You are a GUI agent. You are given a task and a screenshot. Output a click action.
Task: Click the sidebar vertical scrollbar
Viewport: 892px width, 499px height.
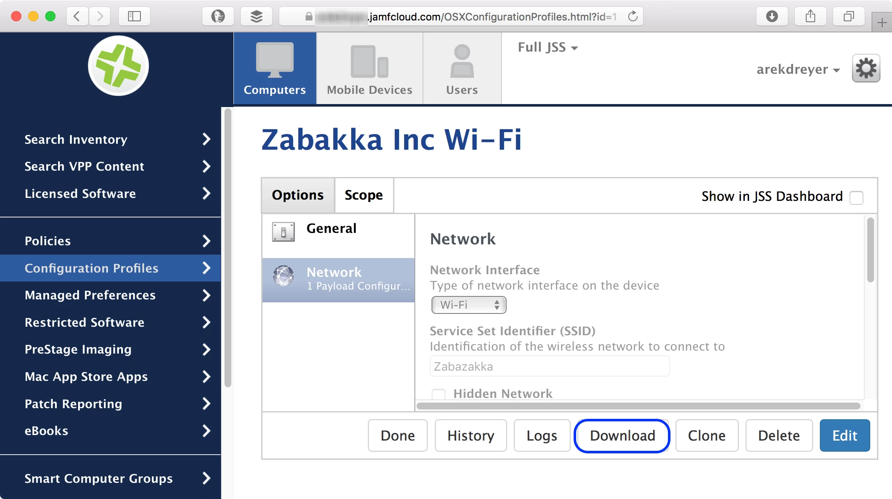pyautogui.click(x=228, y=247)
